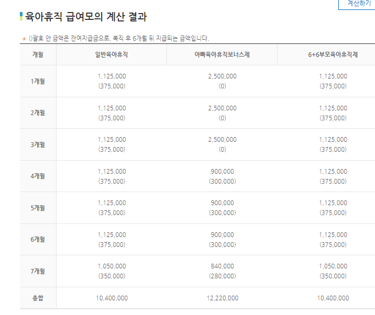The width and height of the screenshot is (375, 315).
Task: Select the 육아휴직 급여모의 계산 결과 heading
Action: (x=86, y=17)
